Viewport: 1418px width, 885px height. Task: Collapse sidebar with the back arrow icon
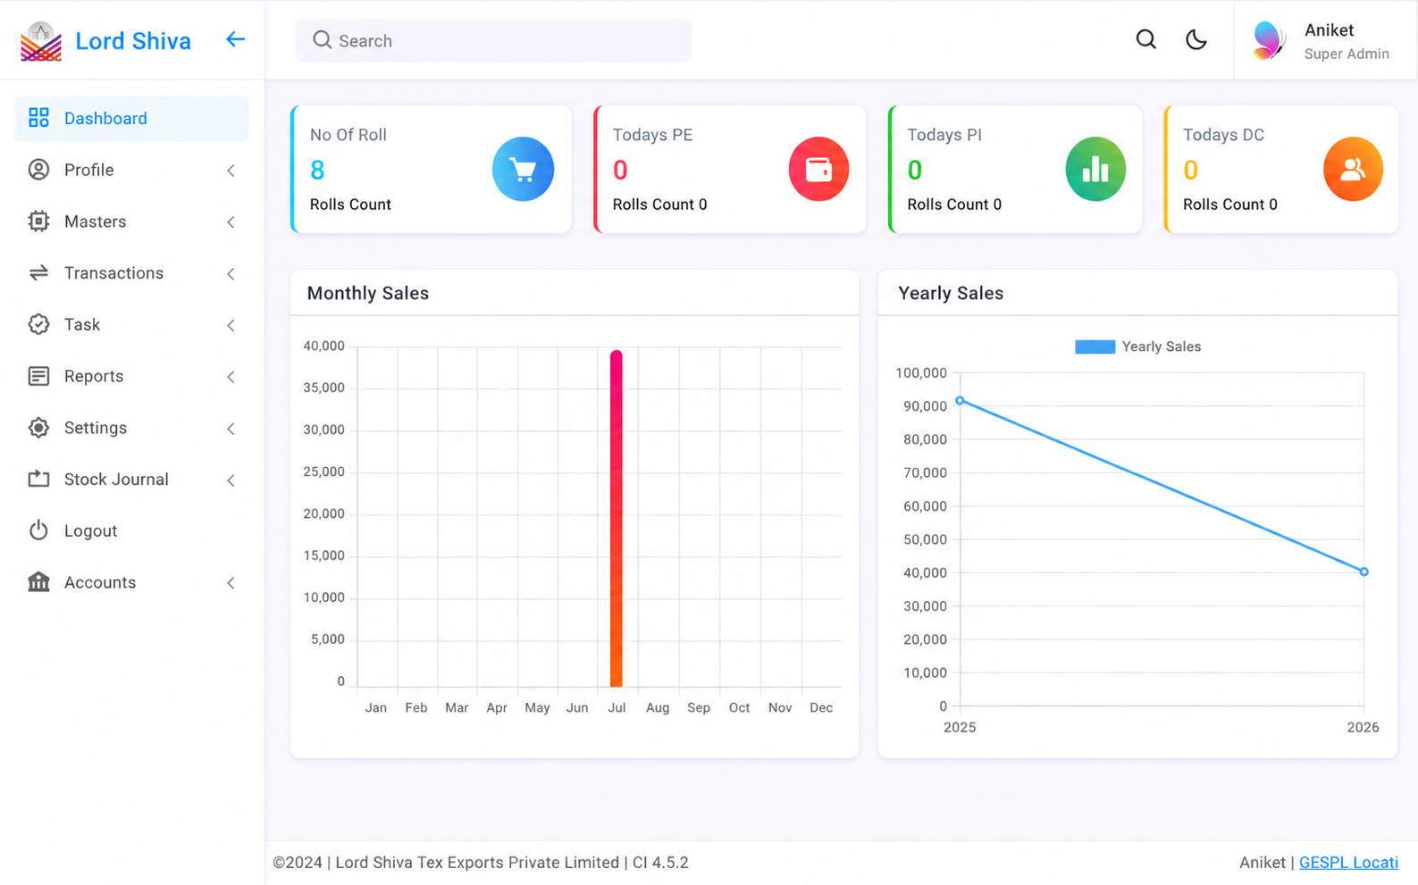(x=235, y=39)
